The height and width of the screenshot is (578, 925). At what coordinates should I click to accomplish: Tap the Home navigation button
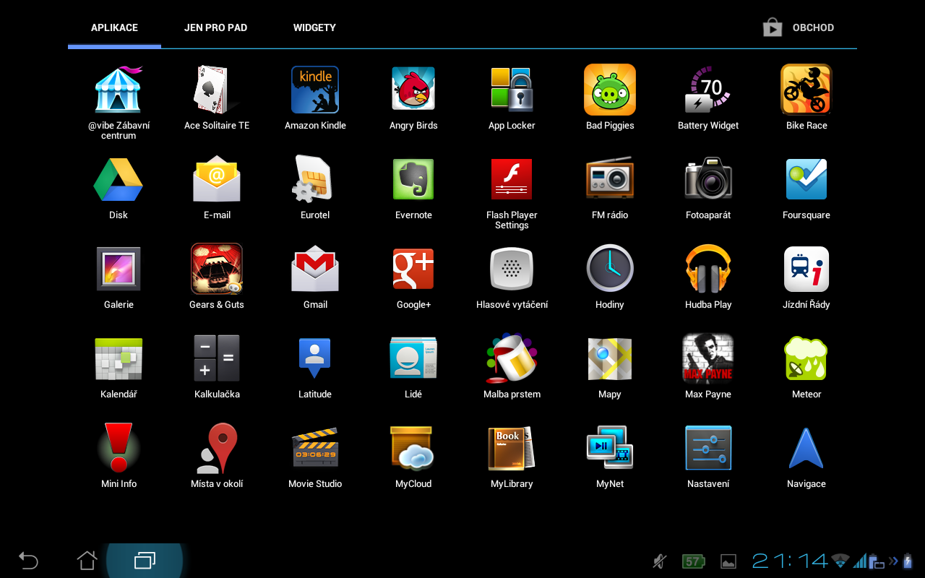[87, 561]
